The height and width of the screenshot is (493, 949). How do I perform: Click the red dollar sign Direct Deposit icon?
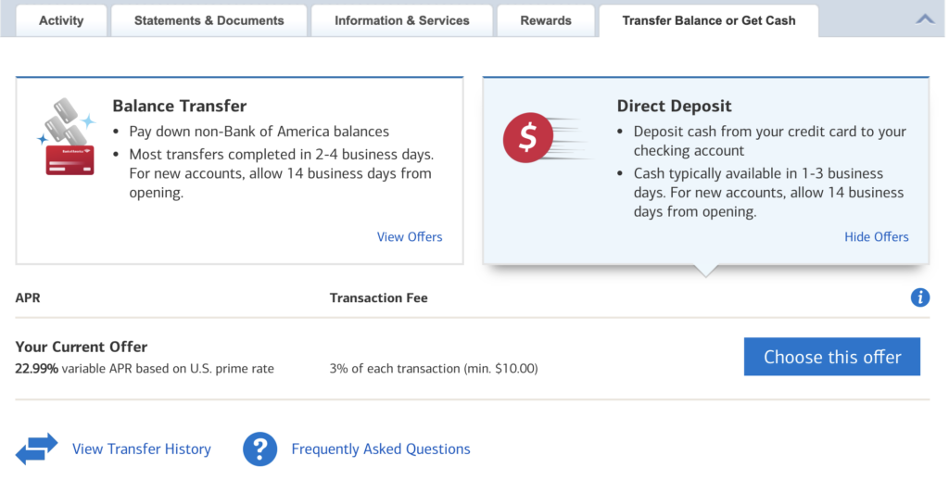click(x=526, y=138)
